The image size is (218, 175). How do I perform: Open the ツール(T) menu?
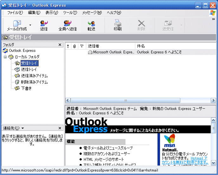tap(70, 13)
